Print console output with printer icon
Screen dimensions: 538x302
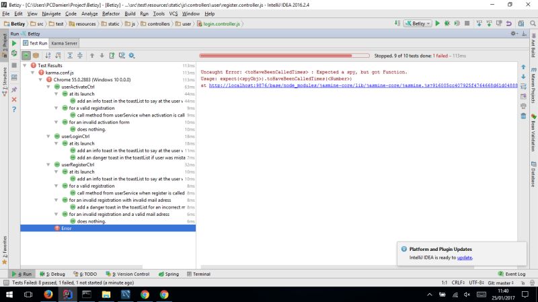coord(523,106)
